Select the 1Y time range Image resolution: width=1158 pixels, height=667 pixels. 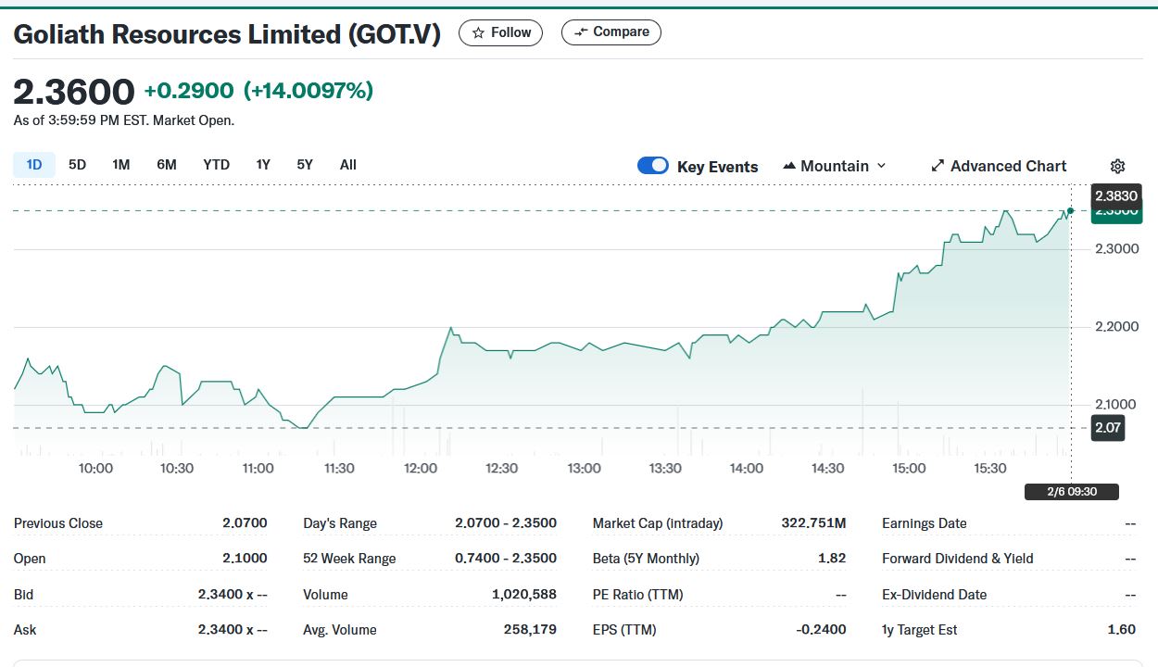click(263, 165)
